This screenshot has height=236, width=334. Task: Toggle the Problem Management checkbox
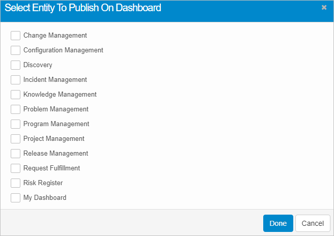tap(15, 109)
